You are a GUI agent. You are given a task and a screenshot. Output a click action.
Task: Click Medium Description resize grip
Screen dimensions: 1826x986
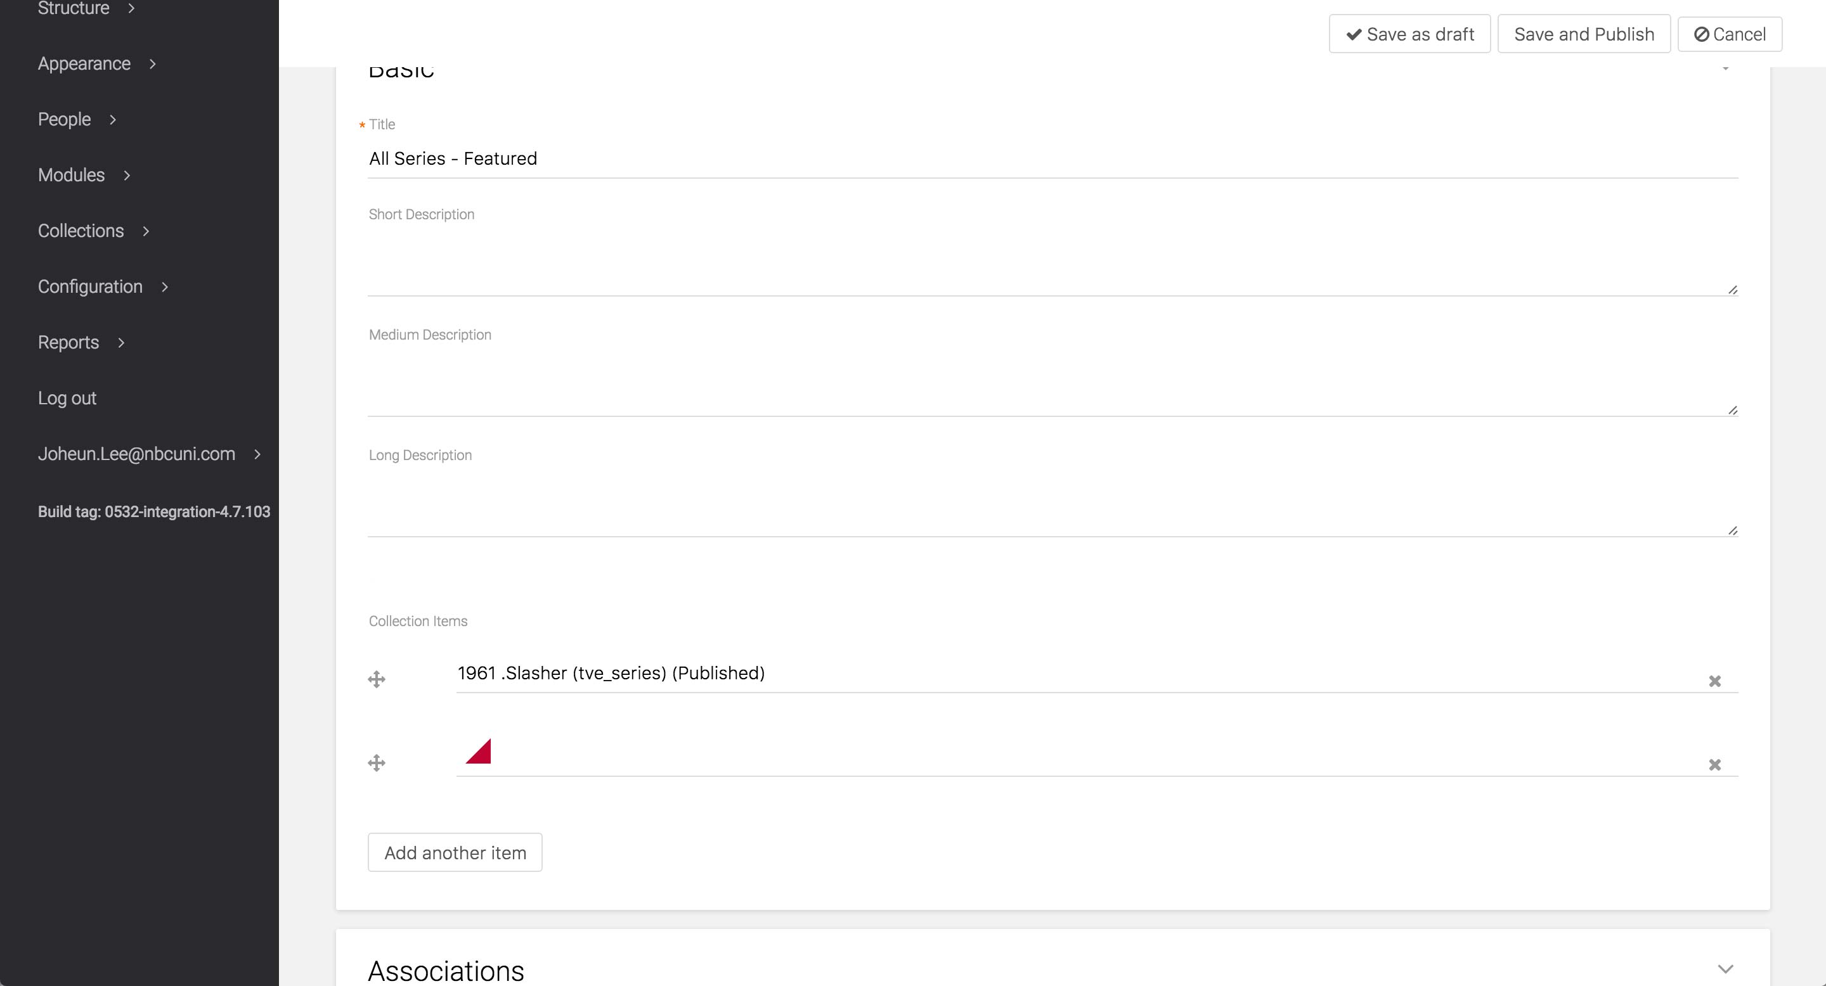1732,410
